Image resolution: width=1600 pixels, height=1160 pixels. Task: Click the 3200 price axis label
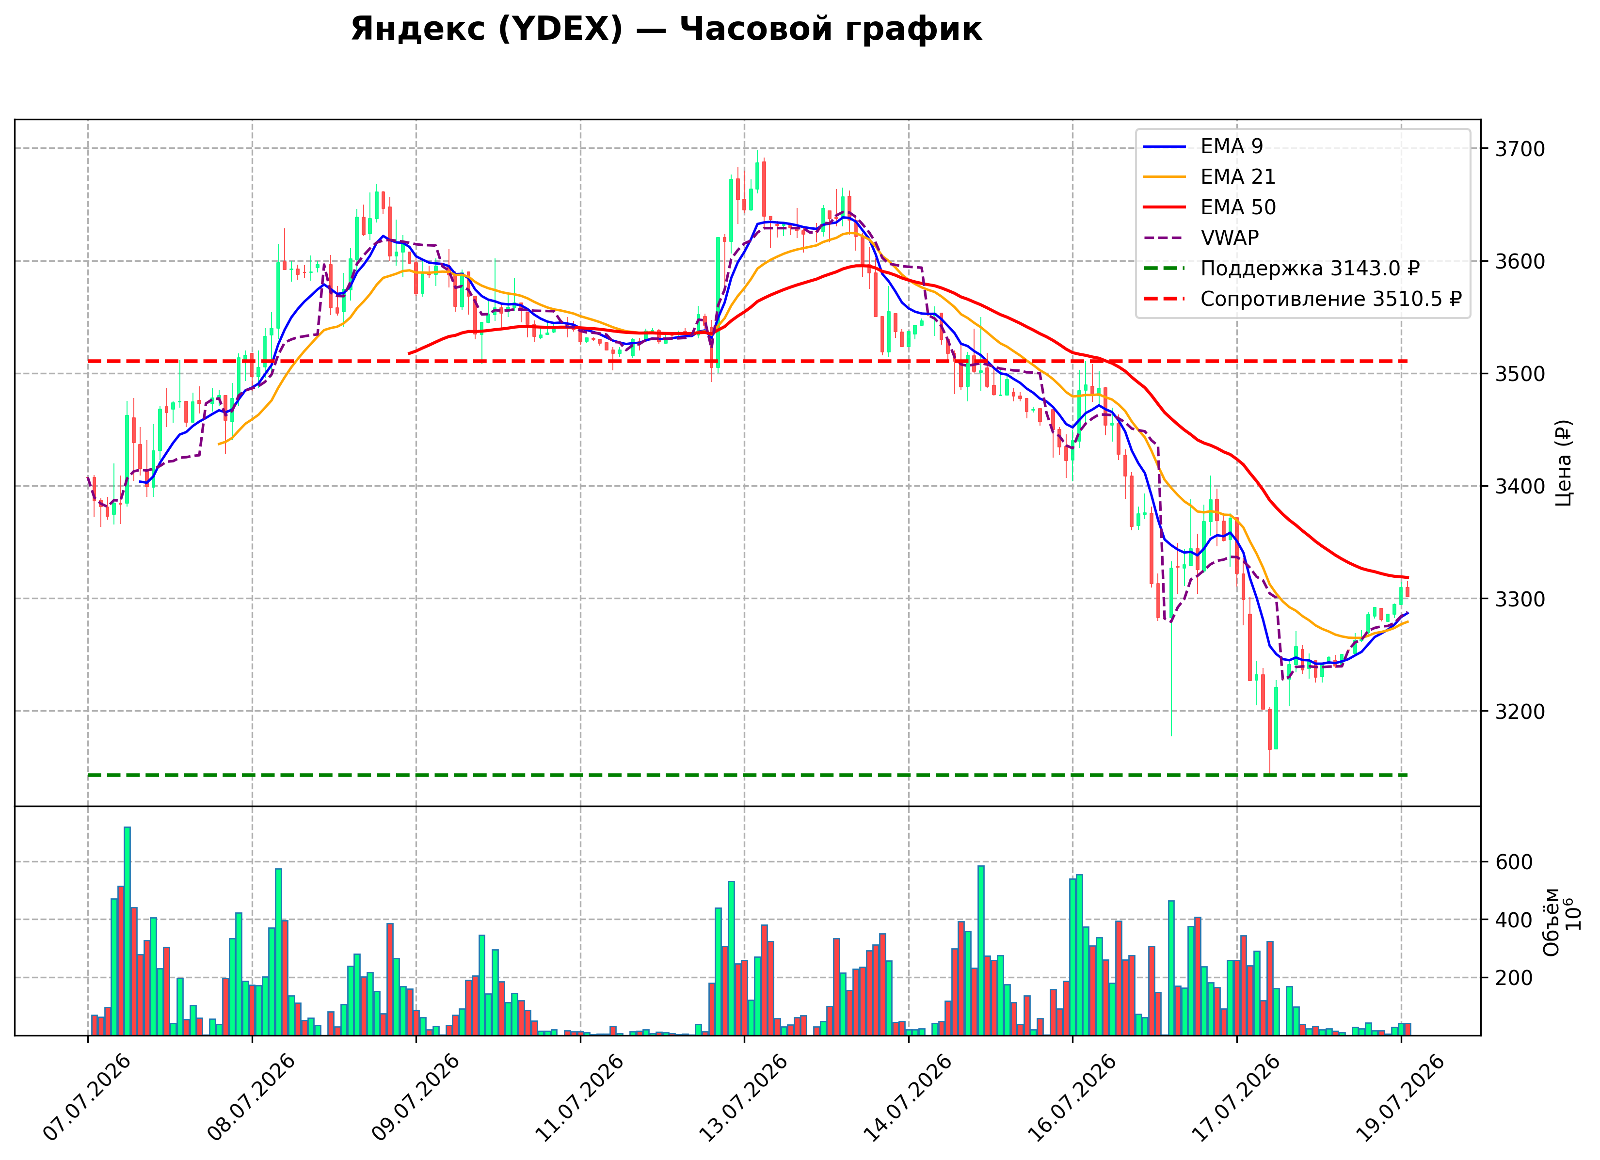tap(1520, 712)
